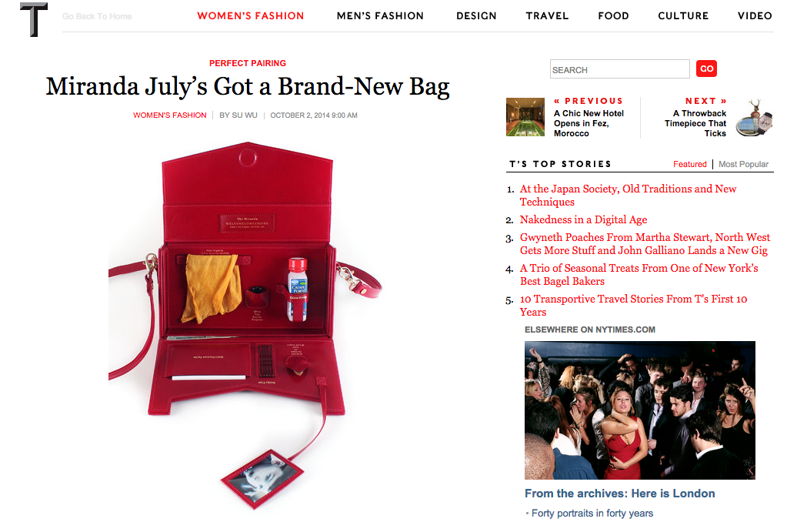Image resolution: width=797 pixels, height=522 pixels.
Task: Open the Fez hotel previous-article thumbnail
Action: point(525,117)
